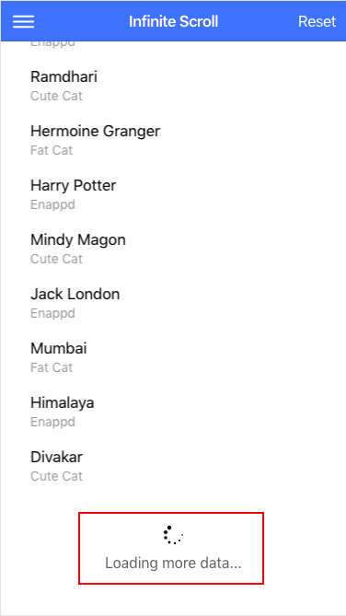Click Cute Cat subtitle under Divakar
Screen dimensions: 346x616
point(56,476)
